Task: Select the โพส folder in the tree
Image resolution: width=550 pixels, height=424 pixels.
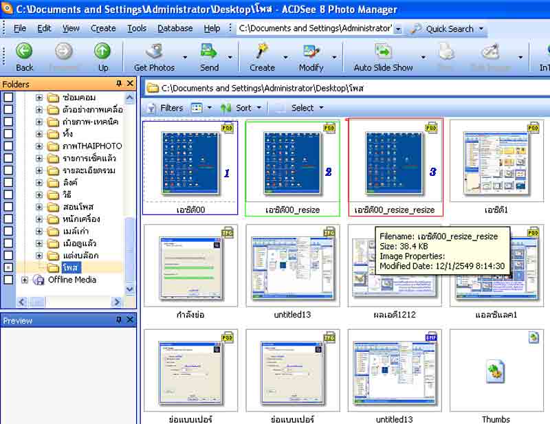Action: click(x=71, y=267)
